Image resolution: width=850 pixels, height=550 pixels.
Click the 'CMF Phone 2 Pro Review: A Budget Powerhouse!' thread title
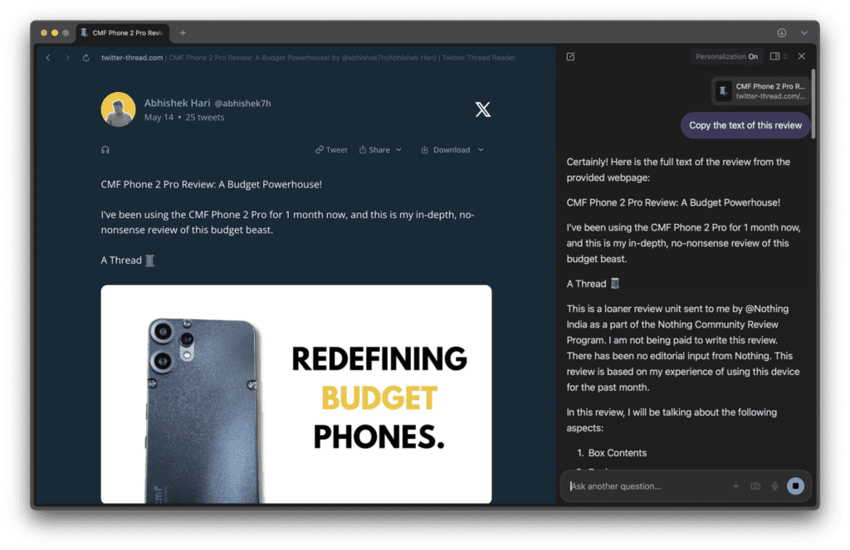click(212, 184)
